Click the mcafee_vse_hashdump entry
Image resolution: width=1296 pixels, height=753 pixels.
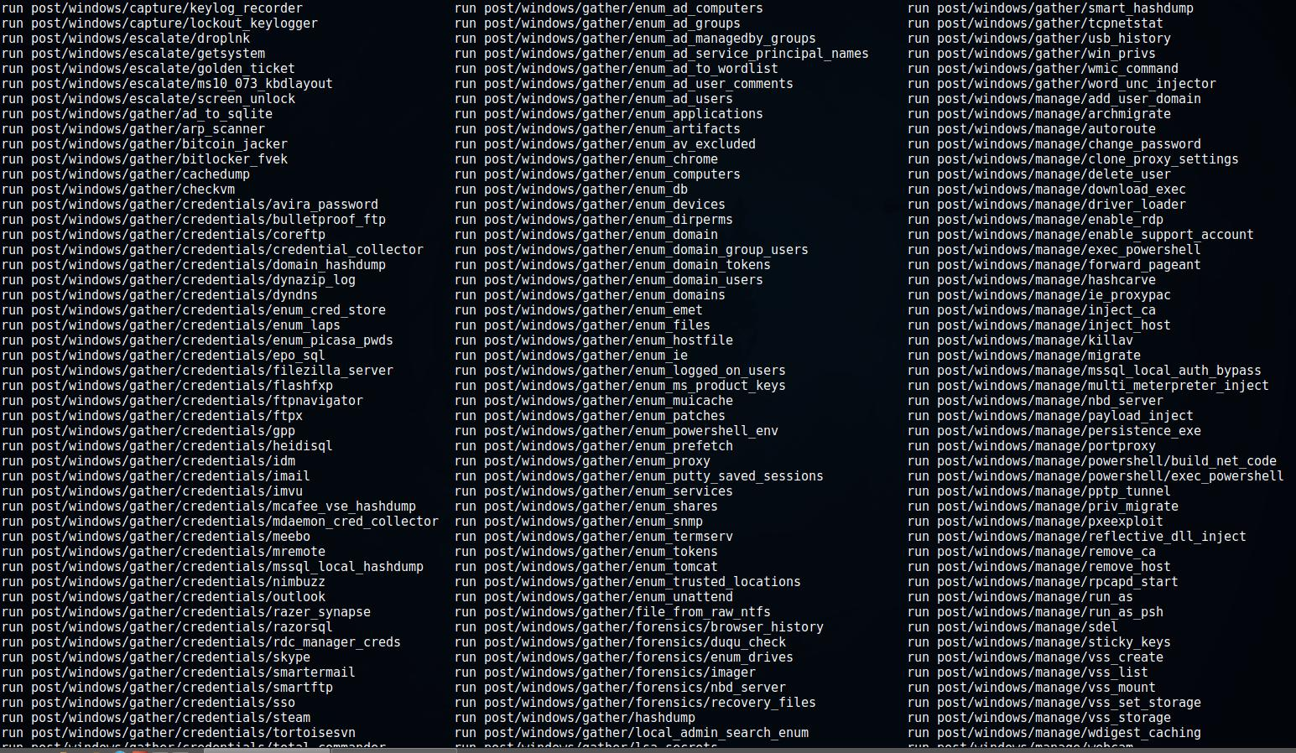[209, 506]
